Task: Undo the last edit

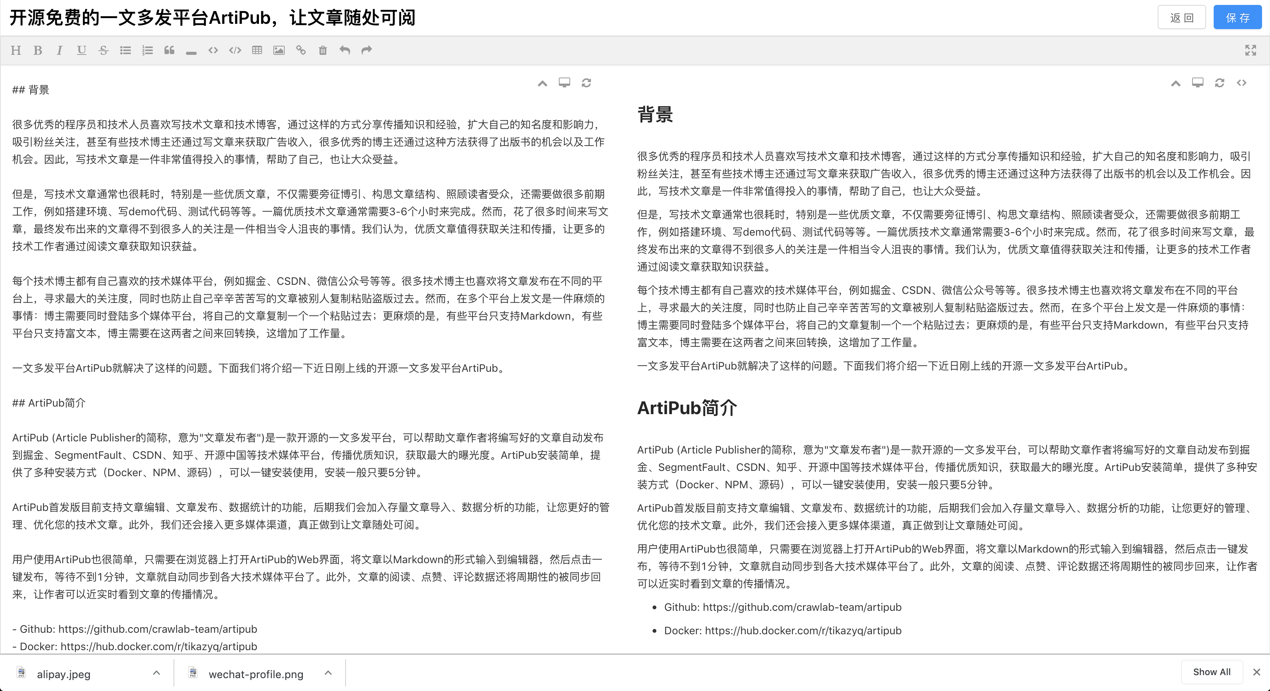Action: point(344,50)
